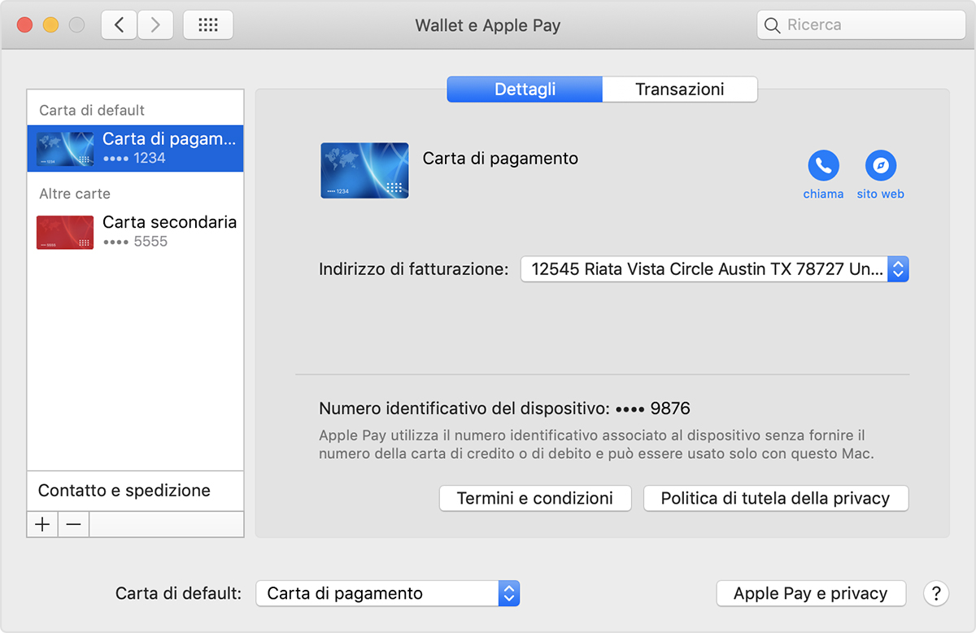Click the back navigation arrow
Screen dimensions: 976x633
point(118,24)
